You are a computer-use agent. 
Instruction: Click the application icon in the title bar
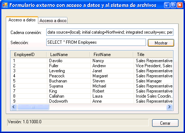pos(5,5)
